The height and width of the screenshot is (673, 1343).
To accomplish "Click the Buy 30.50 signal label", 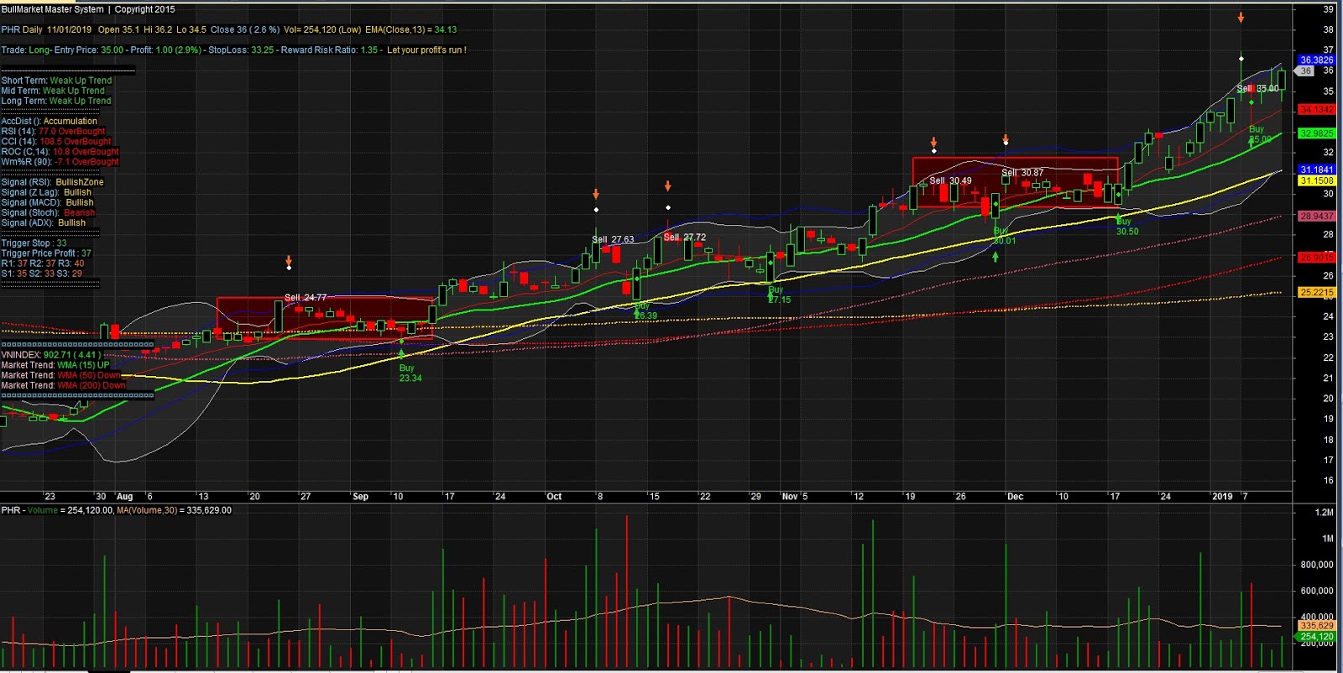I will click(1126, 227).
